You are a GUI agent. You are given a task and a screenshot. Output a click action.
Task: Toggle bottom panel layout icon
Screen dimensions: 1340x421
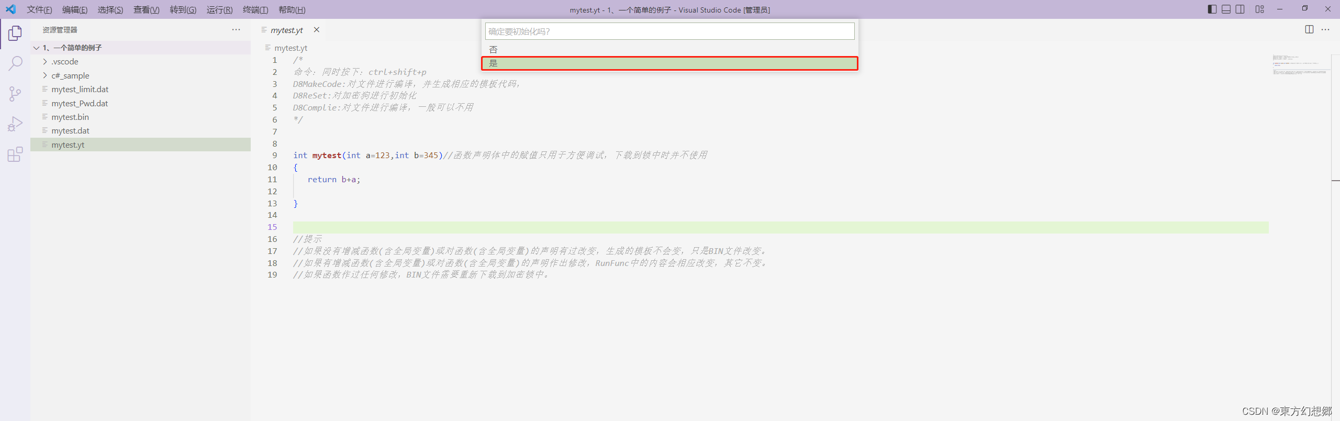(1226, 9)
